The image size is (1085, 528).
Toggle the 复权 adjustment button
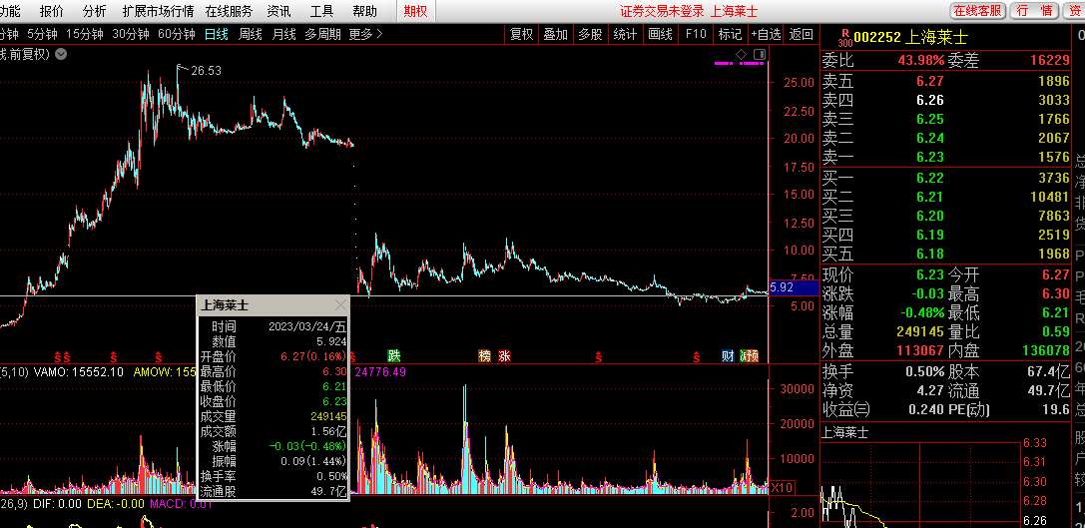[521, 34]
